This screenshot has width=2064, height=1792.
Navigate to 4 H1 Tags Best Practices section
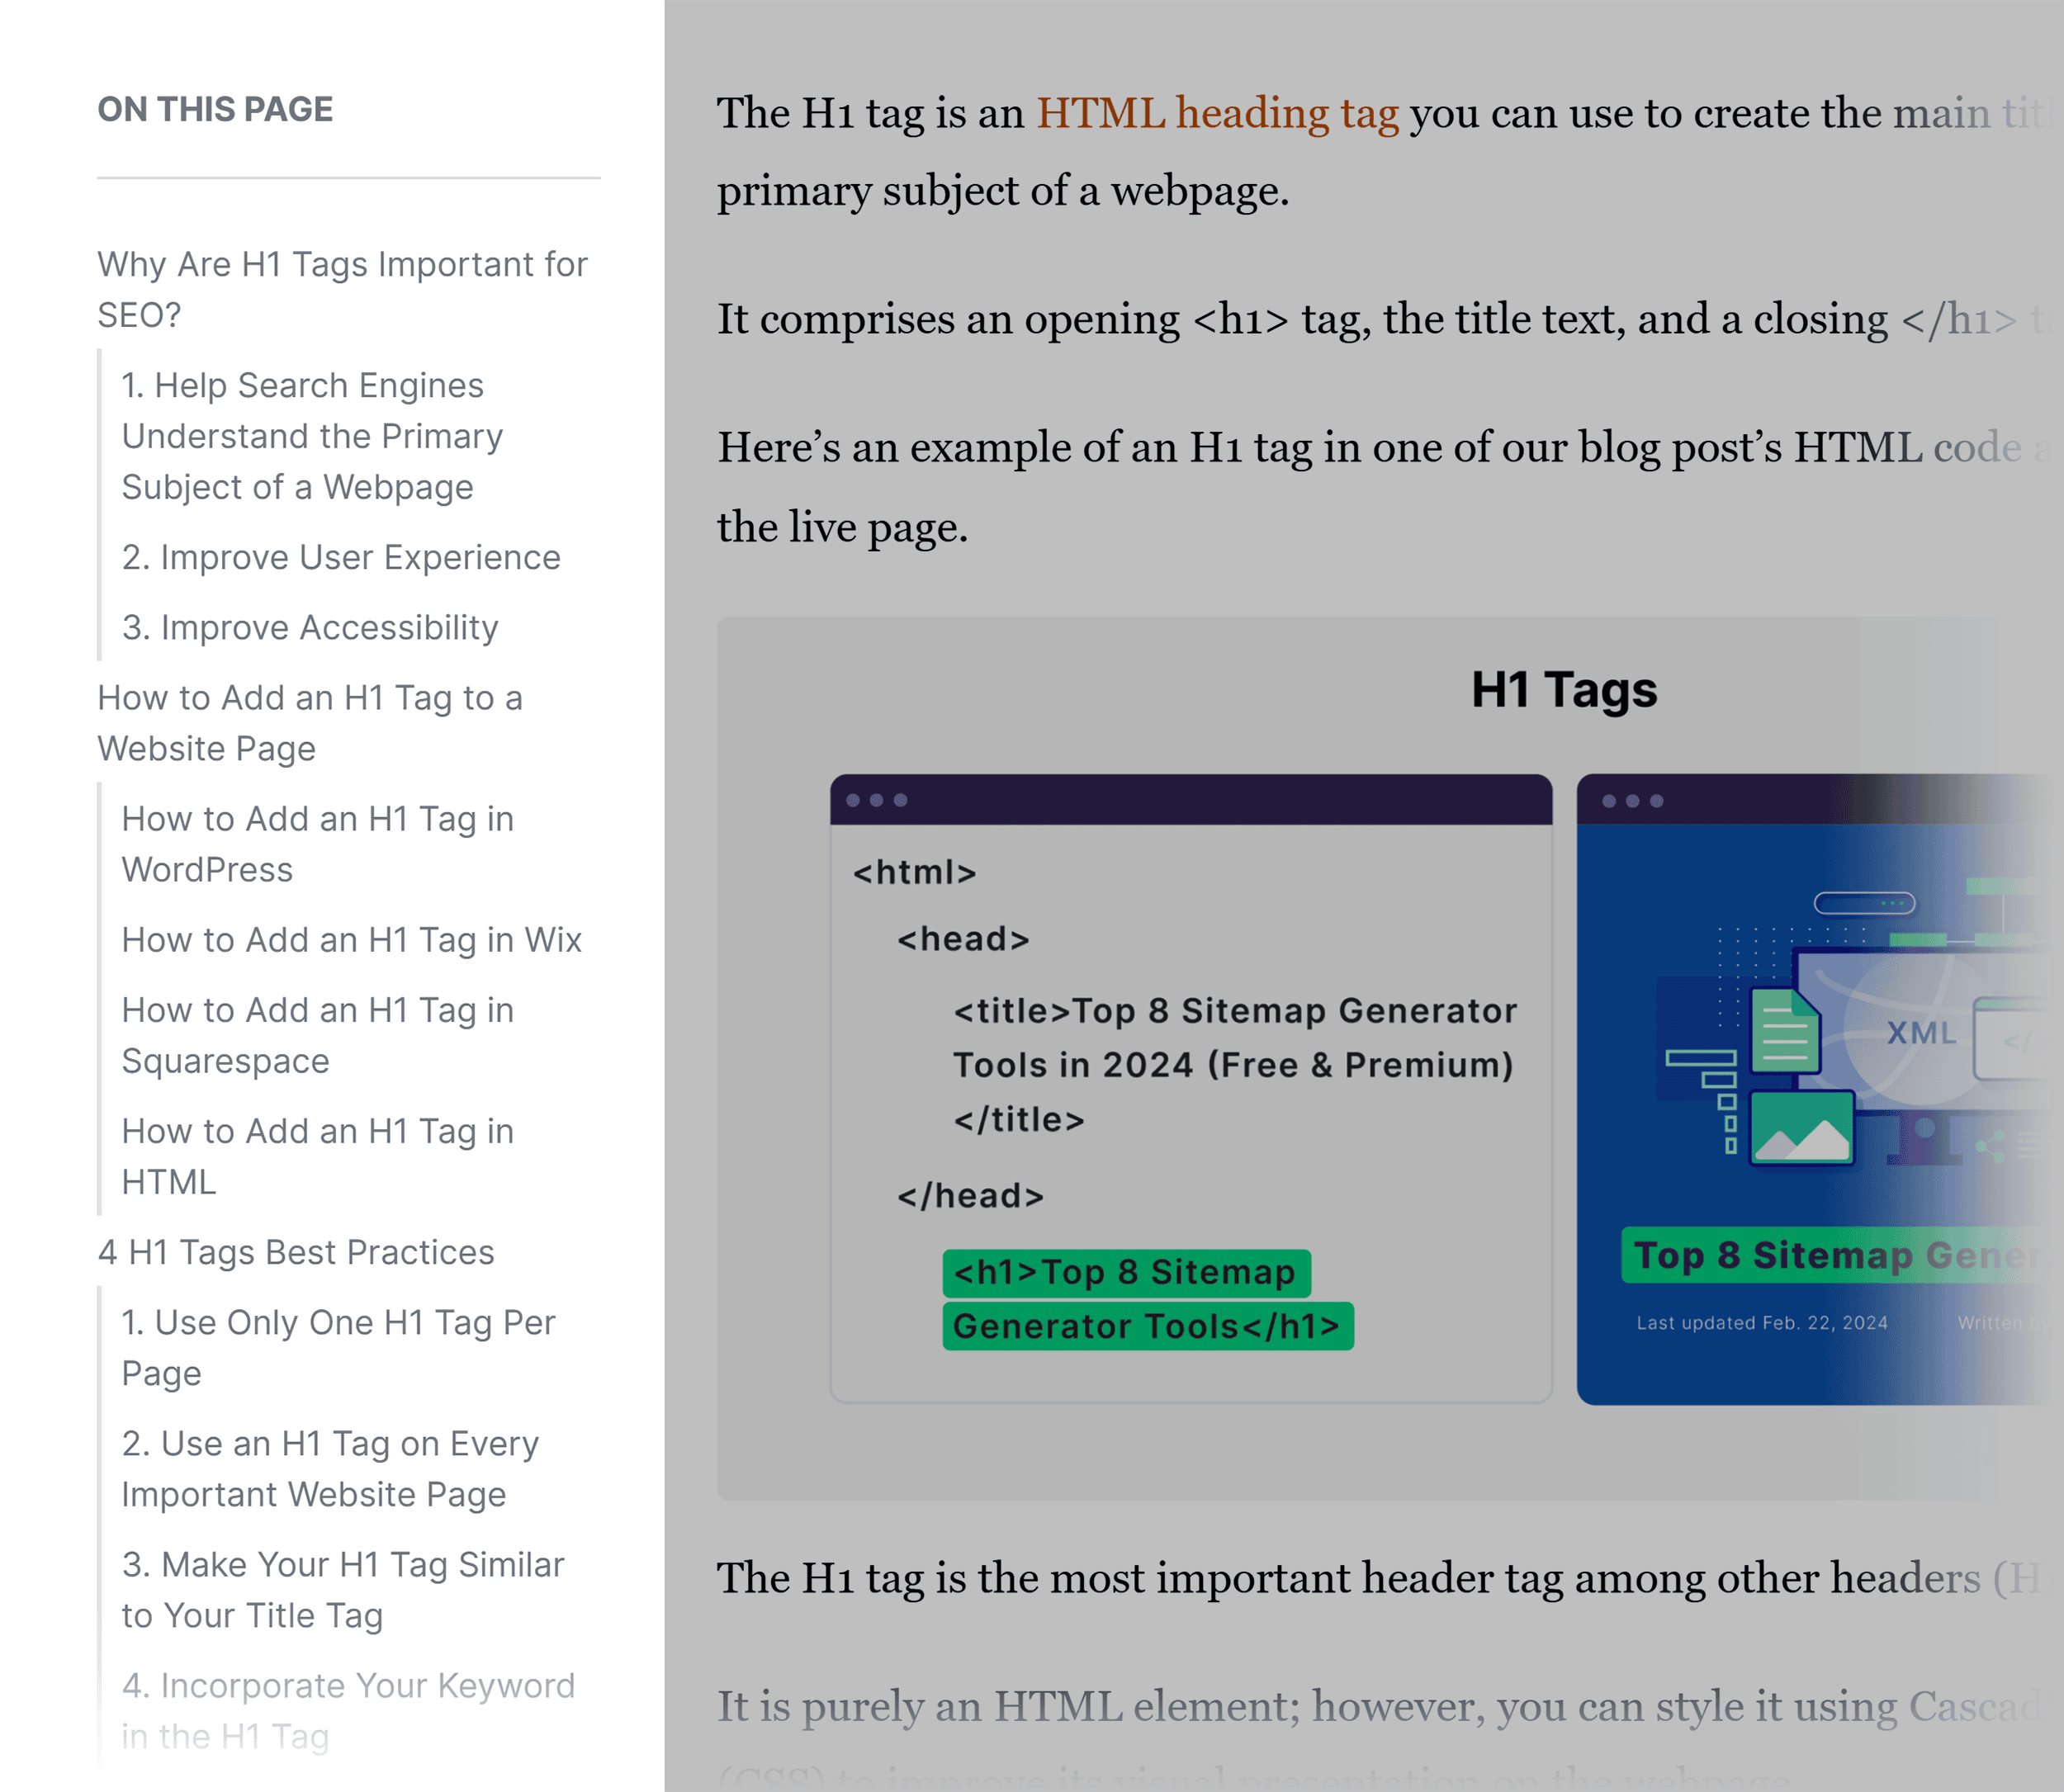[295, 1253]
